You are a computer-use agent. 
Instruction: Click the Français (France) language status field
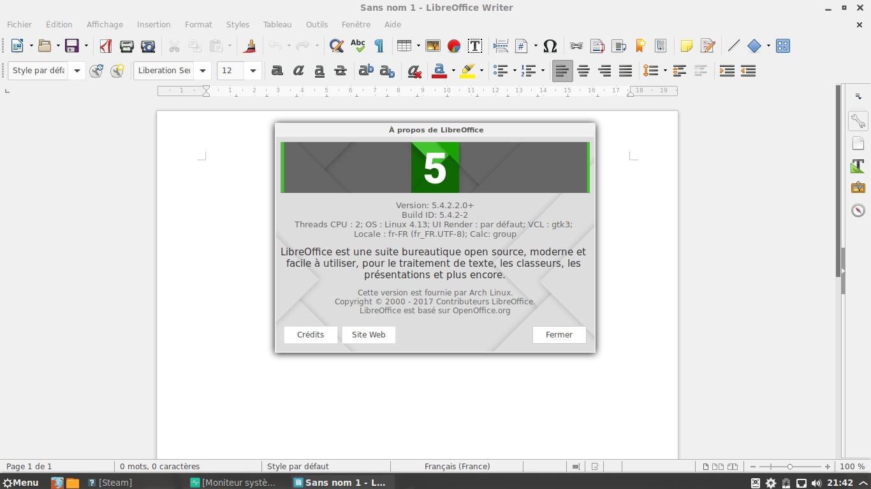click(x=457, y=467)
